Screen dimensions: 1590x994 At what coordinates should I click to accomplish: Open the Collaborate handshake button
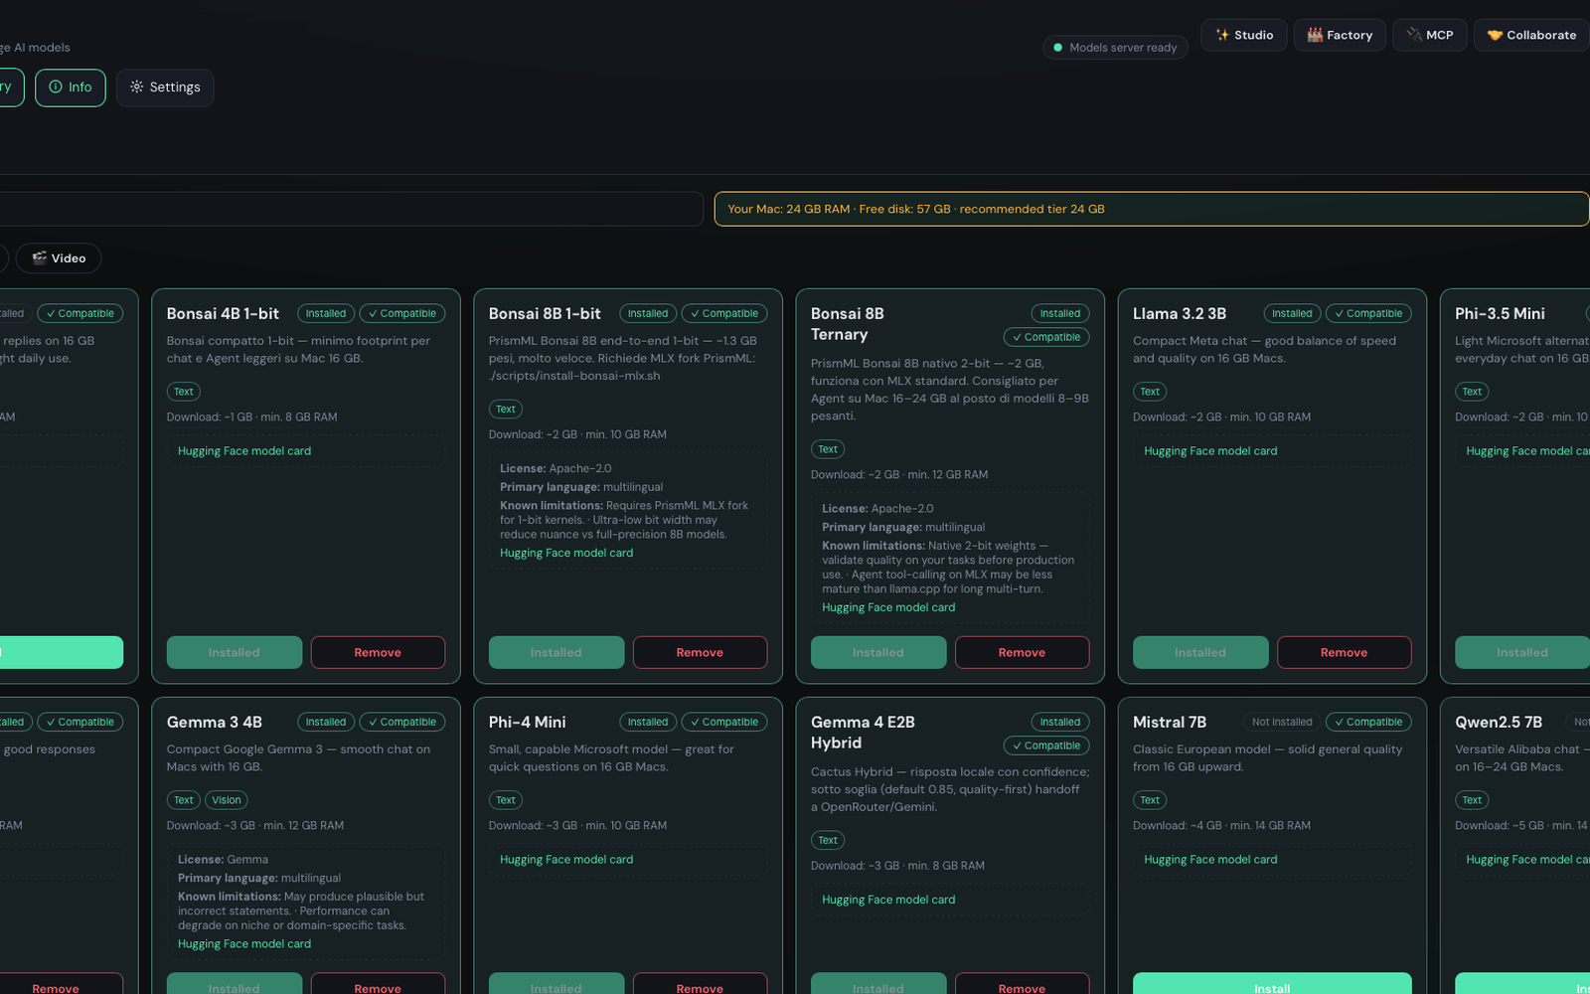point(1531,35)
